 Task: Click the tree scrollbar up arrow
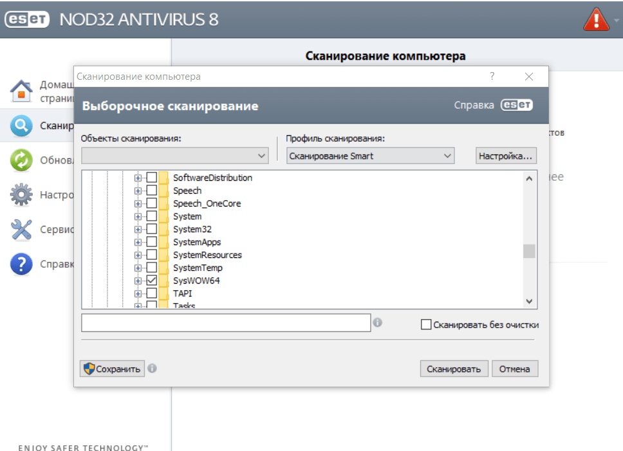[529, 179]
